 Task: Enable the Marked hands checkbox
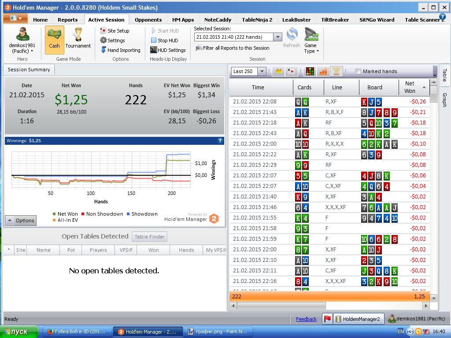358,72
